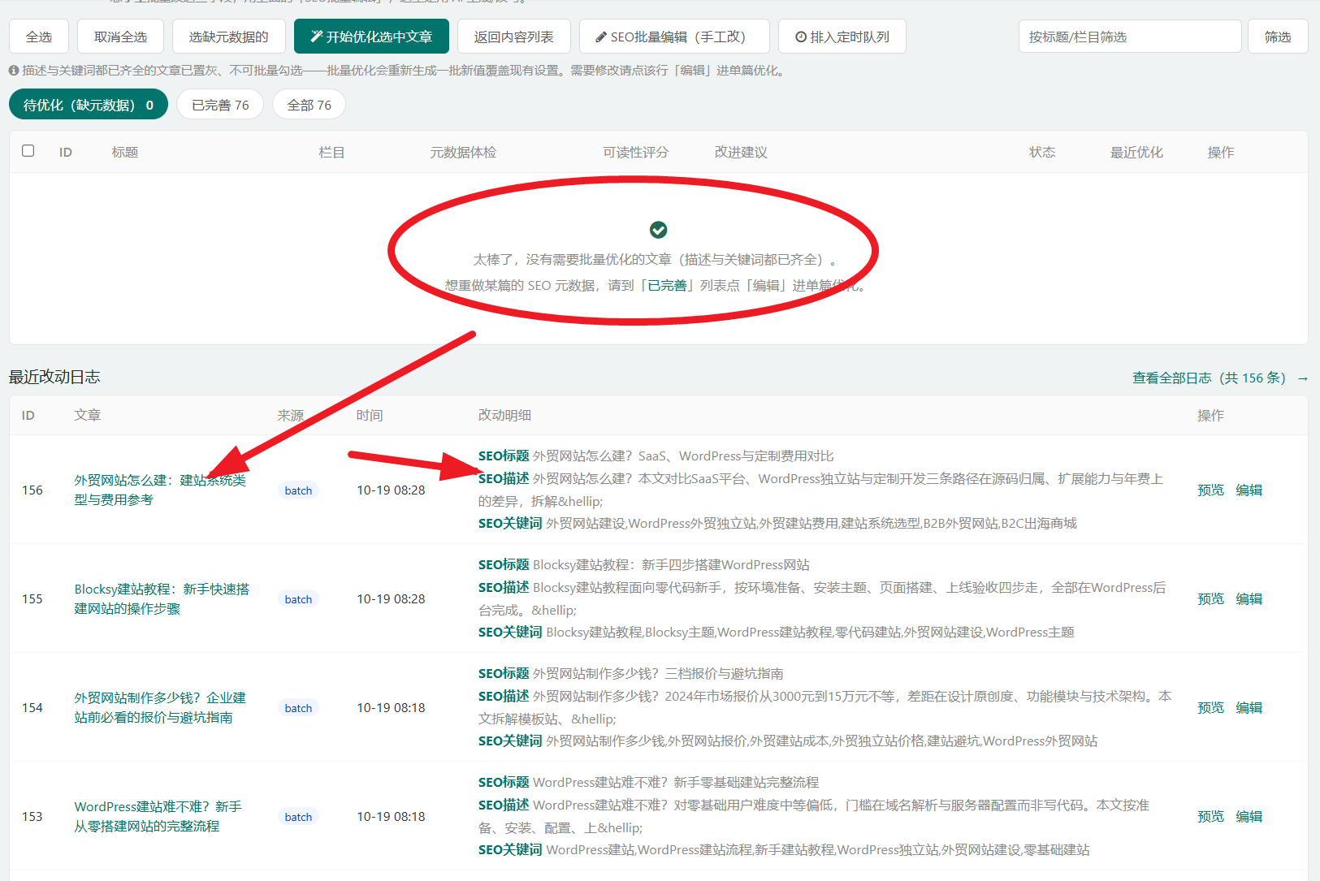The width and height of the screenshot is (1320, 881).
Task: Click the info icon before the grey notice text
Action: (x=14, y=71)
